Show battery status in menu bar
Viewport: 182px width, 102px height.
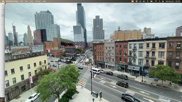tap(151, 1)
